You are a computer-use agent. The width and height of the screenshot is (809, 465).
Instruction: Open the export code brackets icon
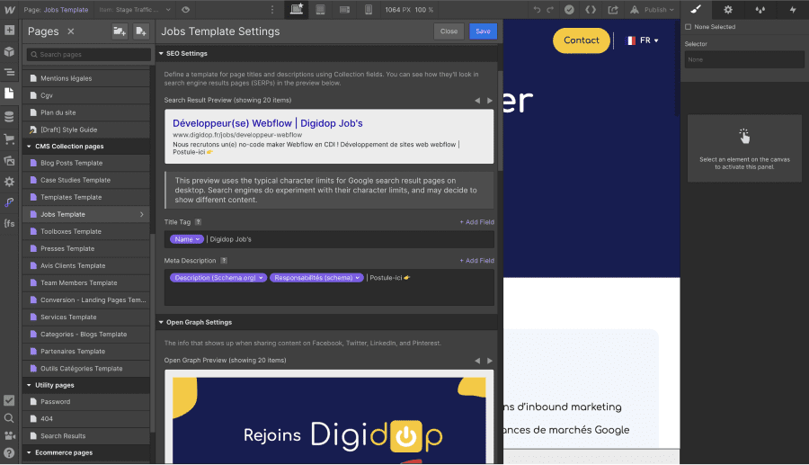tap(591, 9)
